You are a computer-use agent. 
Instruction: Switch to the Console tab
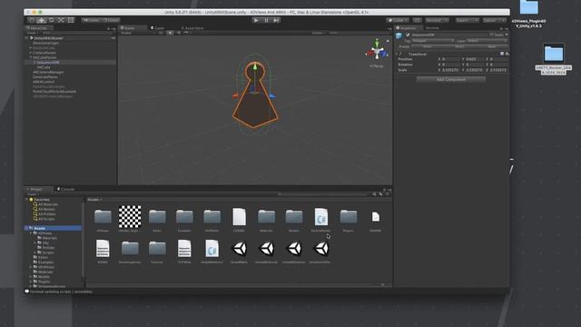[x=66, y=189]
